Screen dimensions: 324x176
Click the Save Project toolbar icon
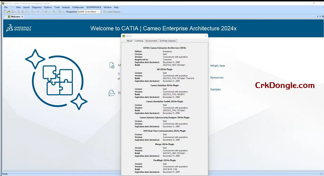13,12
